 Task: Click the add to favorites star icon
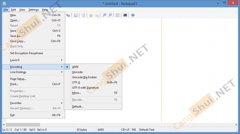[97, 15]
